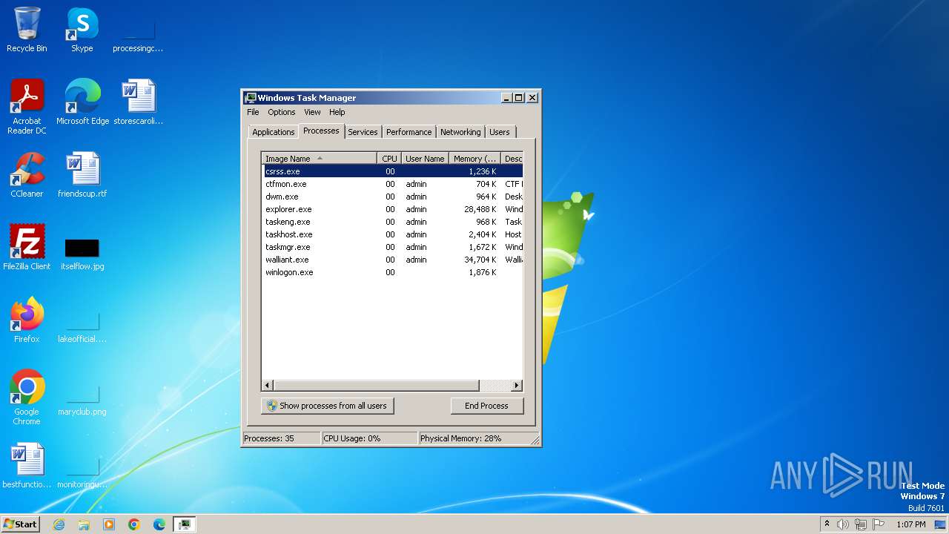Open the storescaroli document icon

point(138,102)
